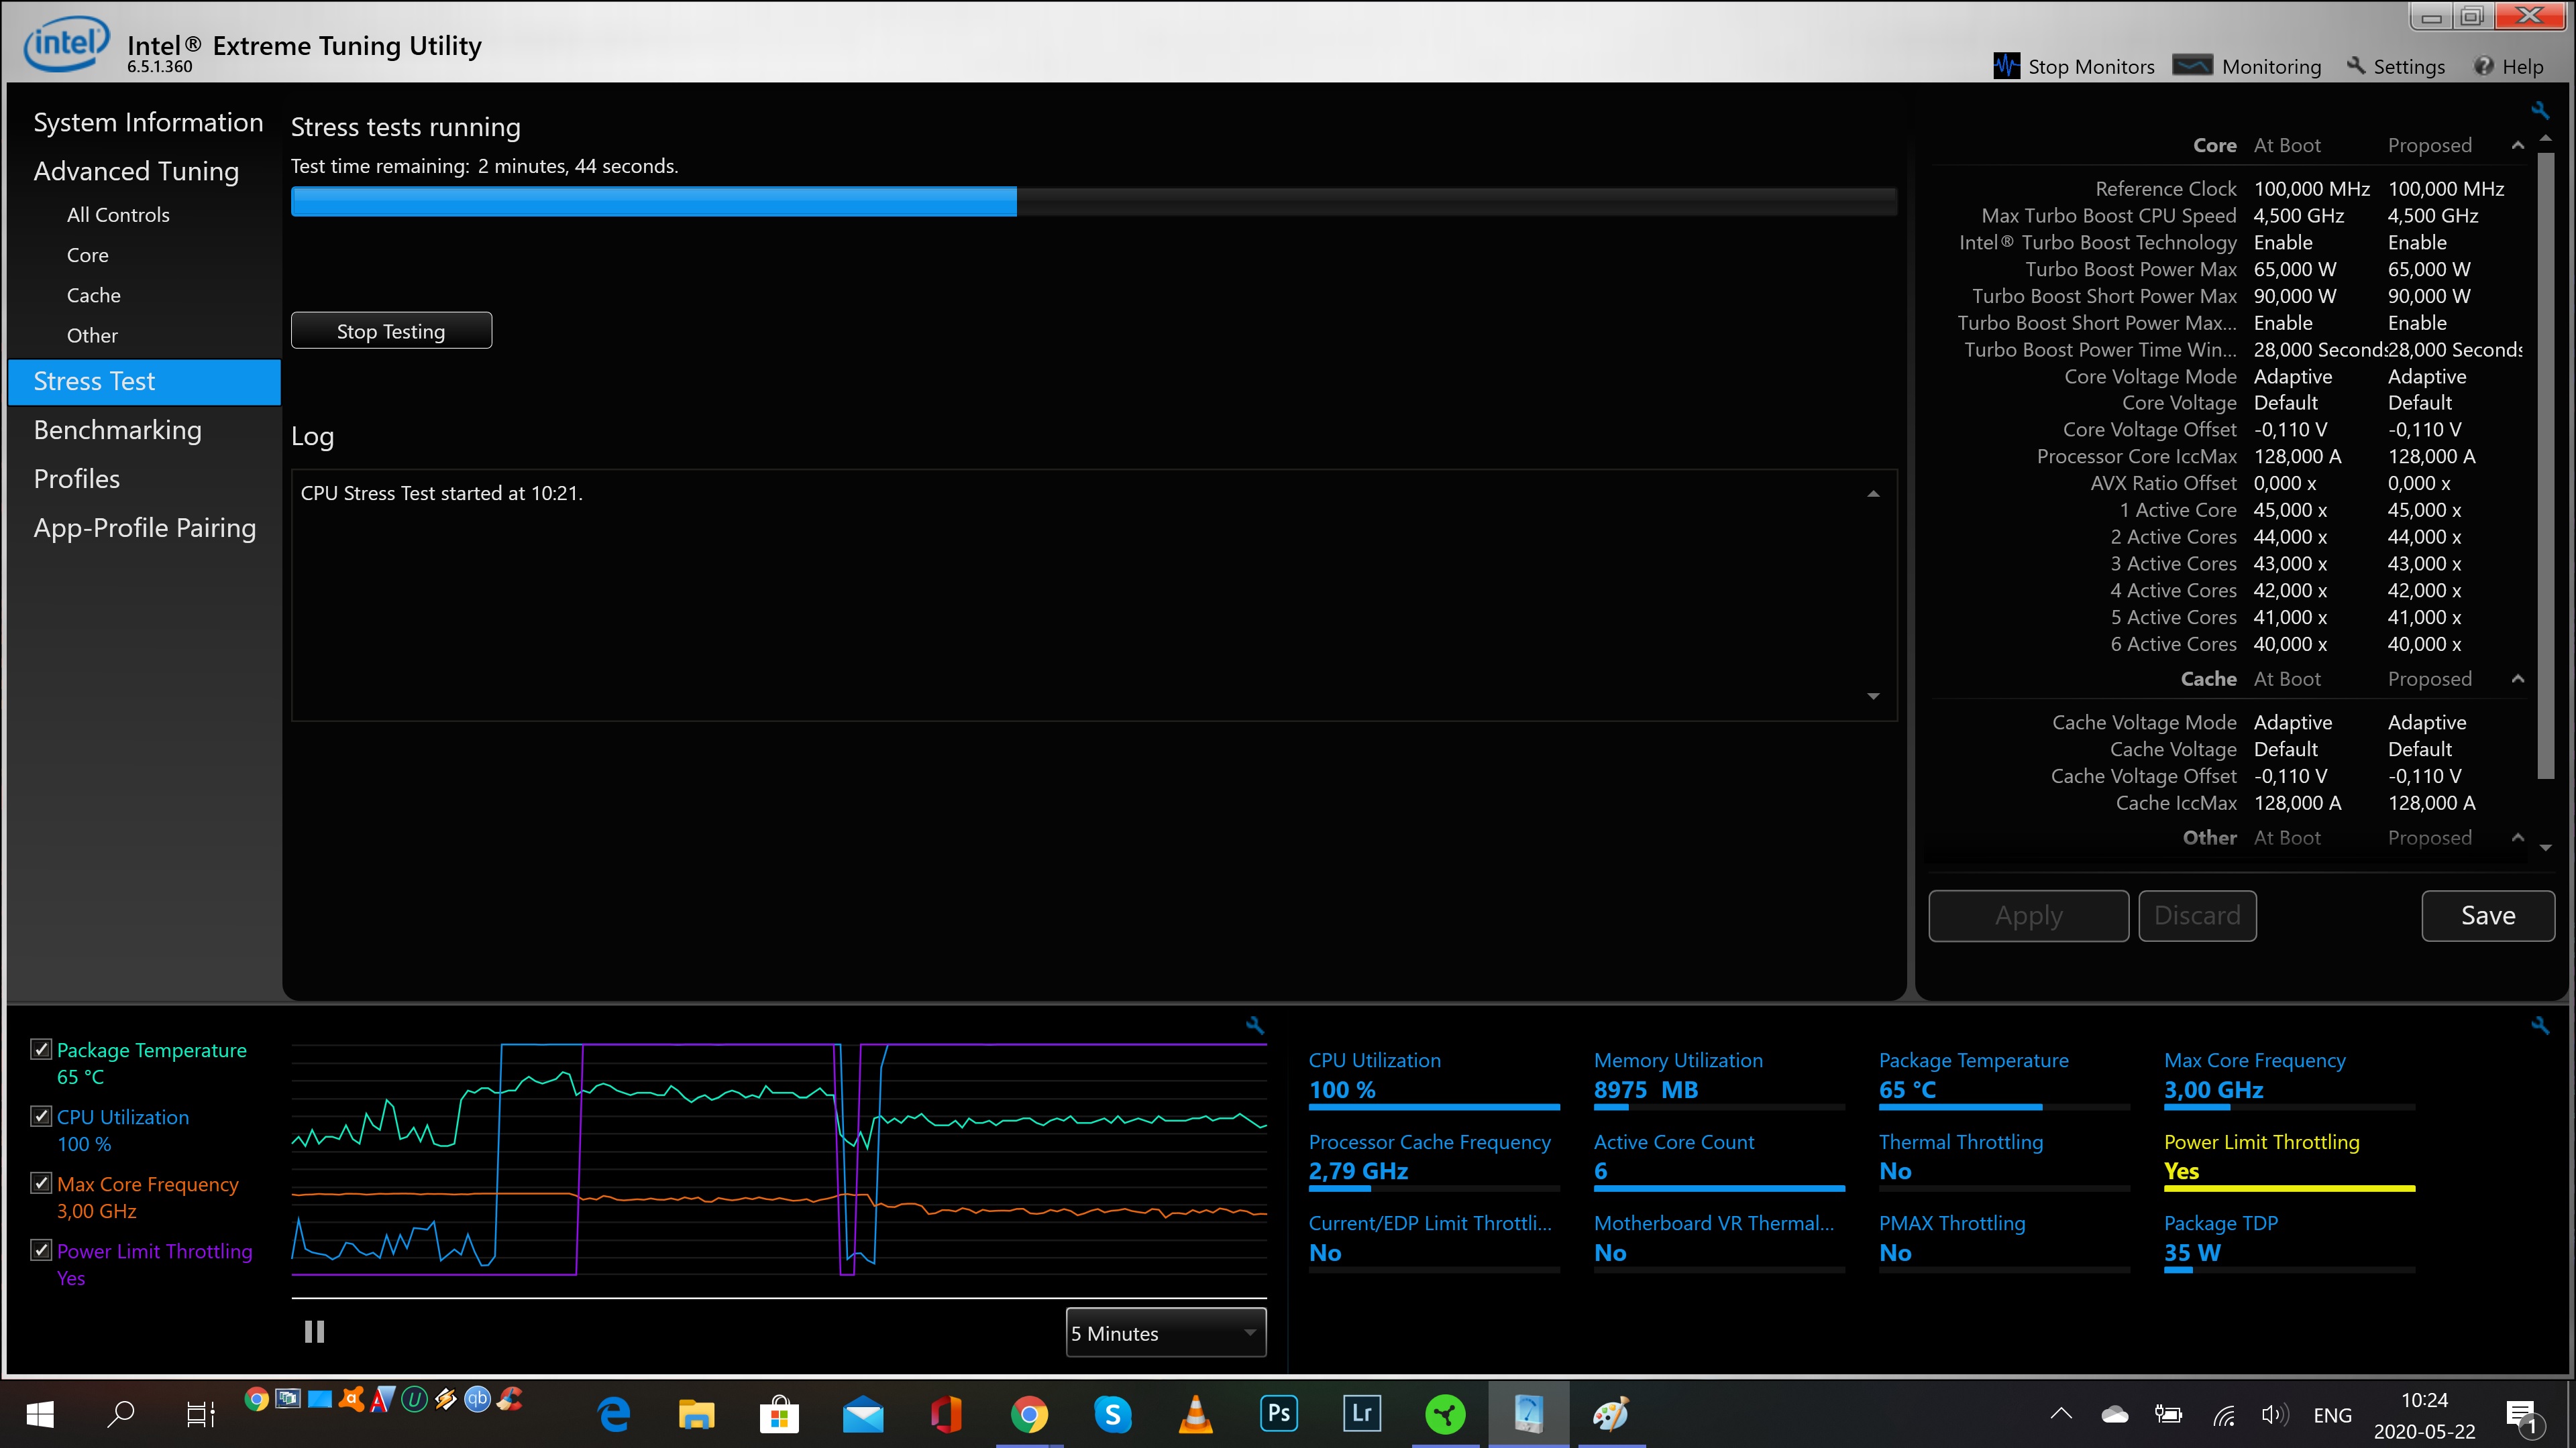Click the stress test progress bar
The image size is (2576, 1448).
(1094, 201)
